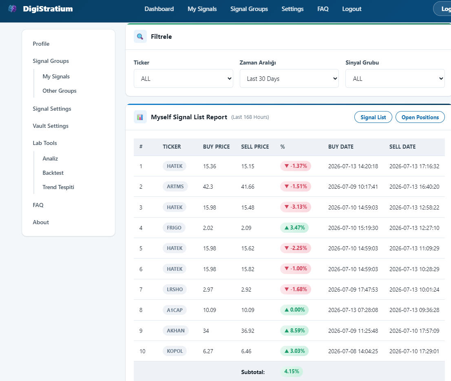Open Signal Settings in the sidebar
Viewport: 451px width, 381px height.
(x=52, y=109)
